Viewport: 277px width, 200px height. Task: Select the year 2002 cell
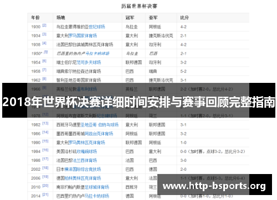click(x=36, y=169)
